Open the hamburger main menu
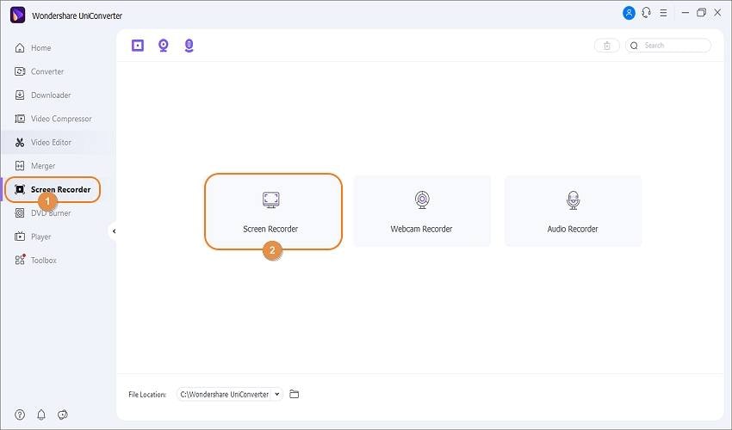This screenshot has height=430, width=732. [663, 13]
